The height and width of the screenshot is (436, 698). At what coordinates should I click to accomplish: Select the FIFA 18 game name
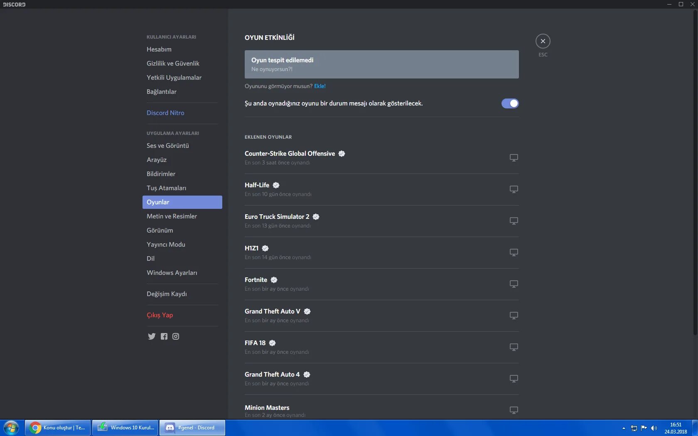tap(255, 343)
